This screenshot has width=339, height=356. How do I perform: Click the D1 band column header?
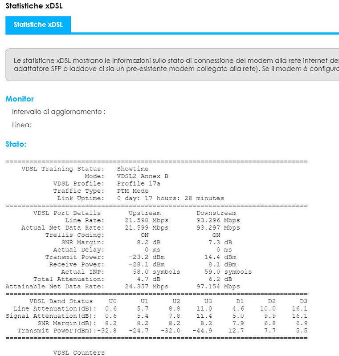pyautogui.click(x=240, y=301)
